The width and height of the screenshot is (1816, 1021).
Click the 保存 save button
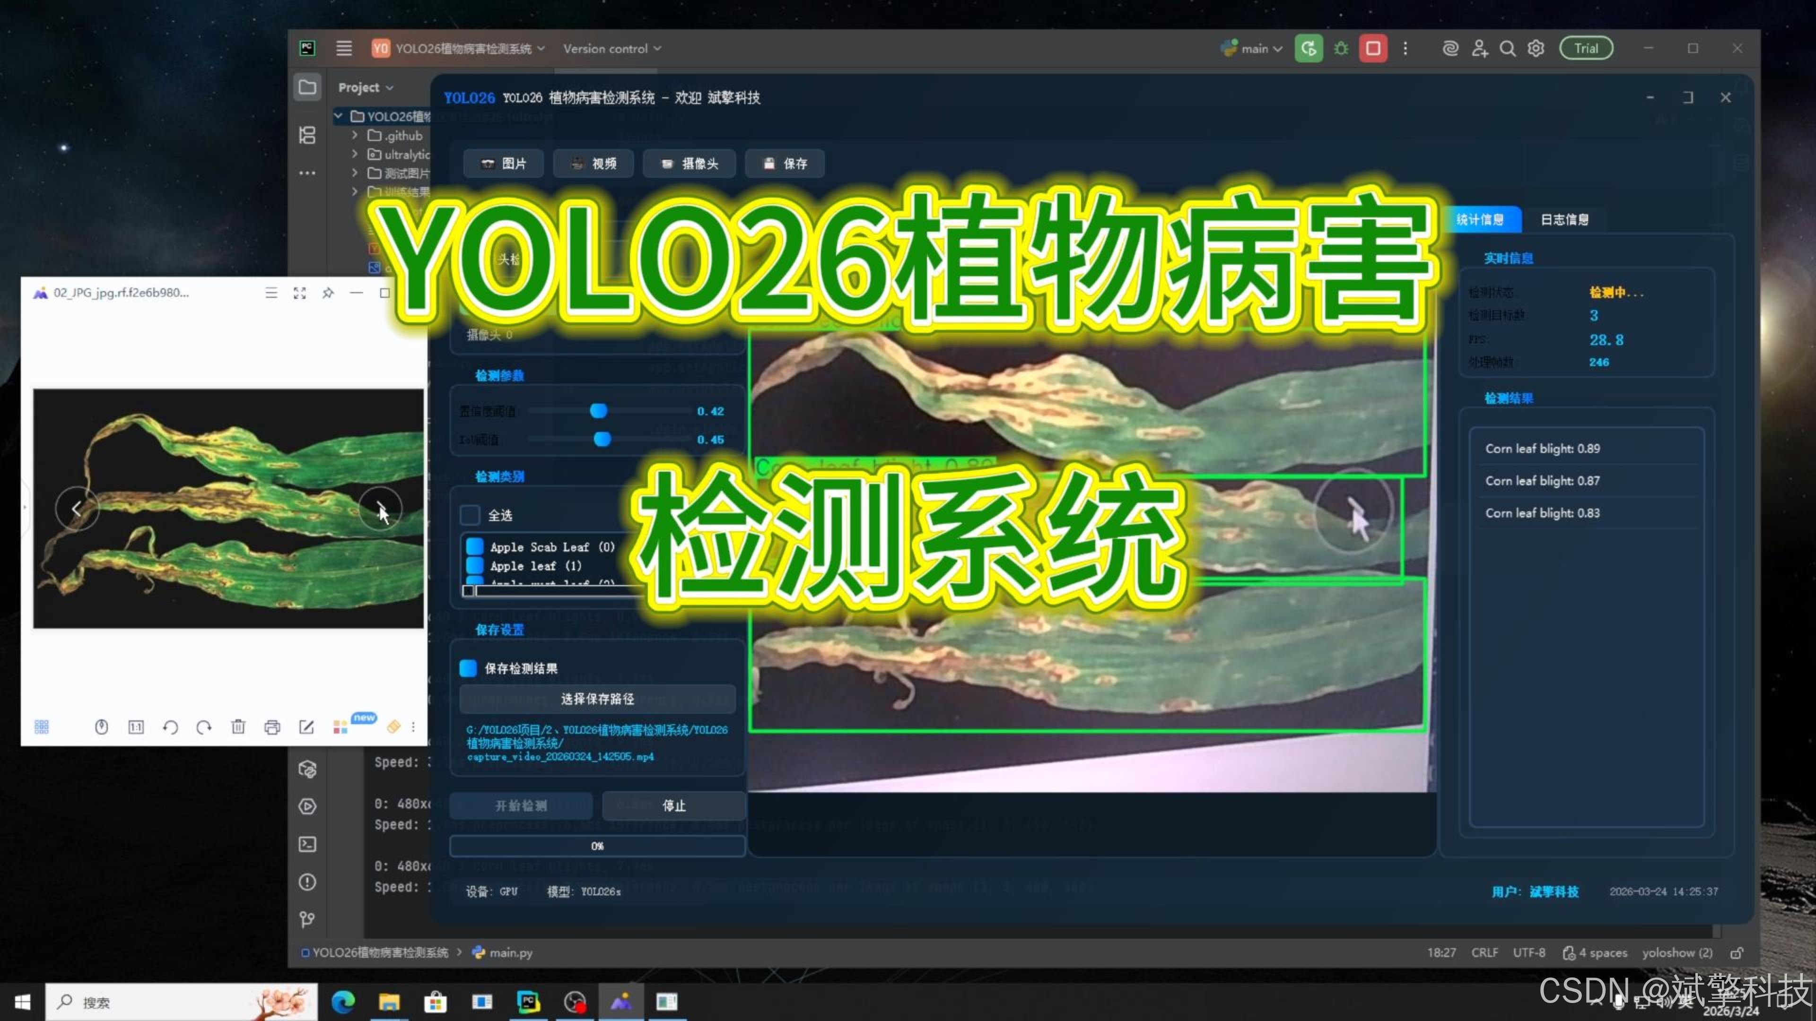[785, 164]
